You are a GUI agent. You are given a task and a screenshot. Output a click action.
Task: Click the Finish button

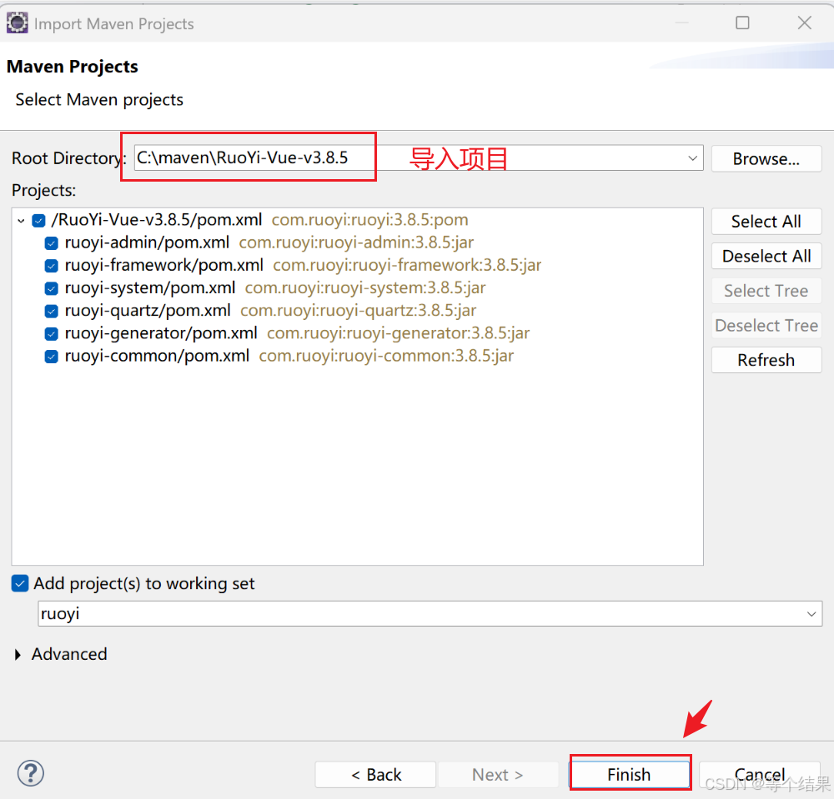click(x=630, y=775)
